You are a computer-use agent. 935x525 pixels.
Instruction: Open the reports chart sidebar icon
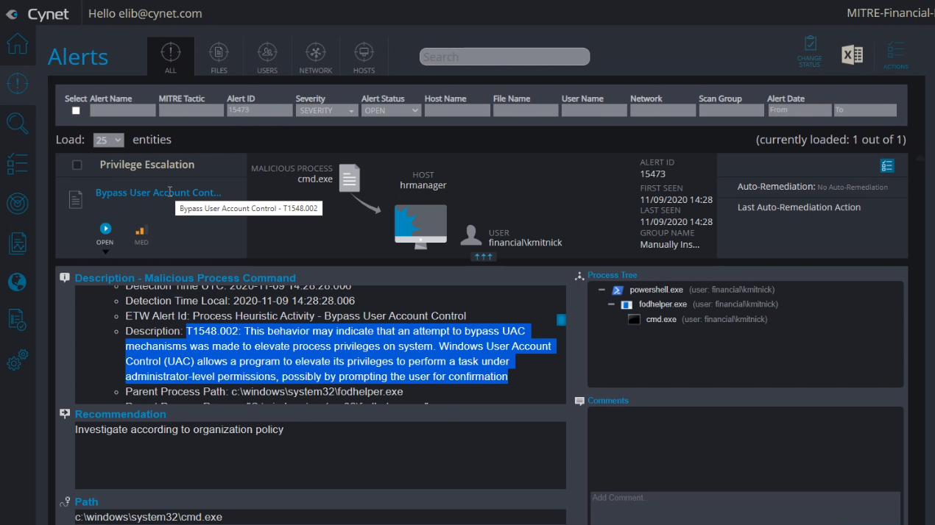tap(18, 243)
